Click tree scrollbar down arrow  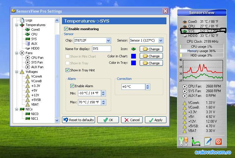click(57, 120)
